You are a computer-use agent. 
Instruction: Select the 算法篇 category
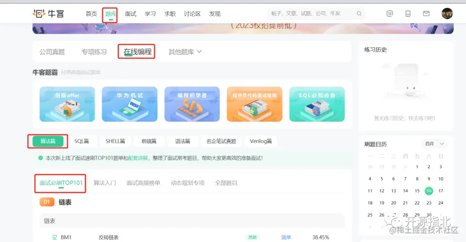48,141
